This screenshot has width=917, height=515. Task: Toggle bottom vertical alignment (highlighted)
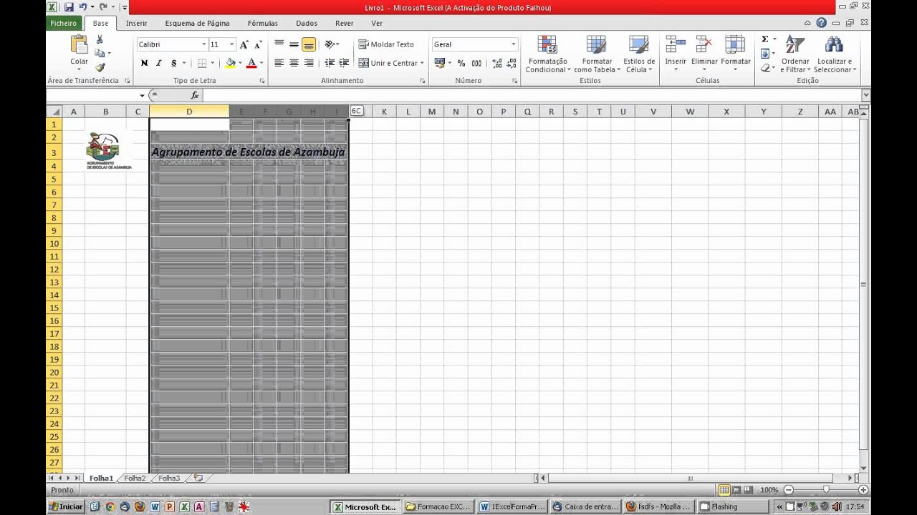click(309, 44)
